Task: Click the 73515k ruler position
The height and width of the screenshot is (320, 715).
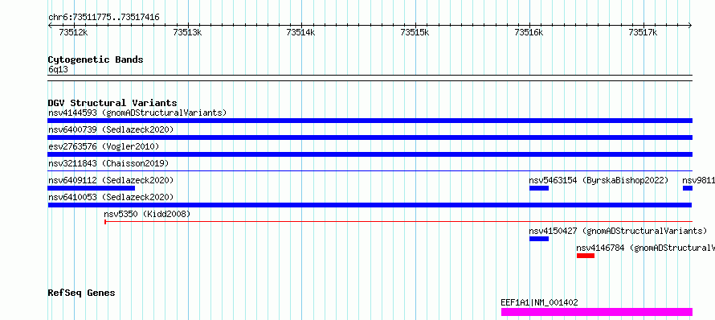Action: 415,32
